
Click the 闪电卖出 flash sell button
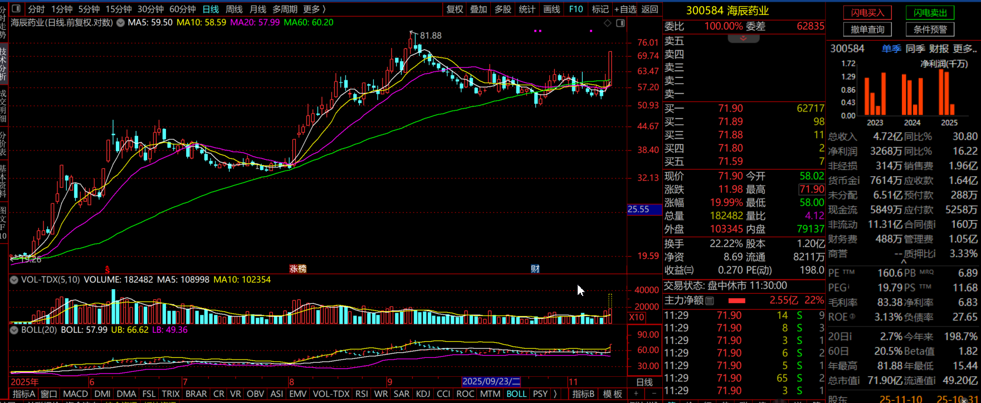pos(930,13)
